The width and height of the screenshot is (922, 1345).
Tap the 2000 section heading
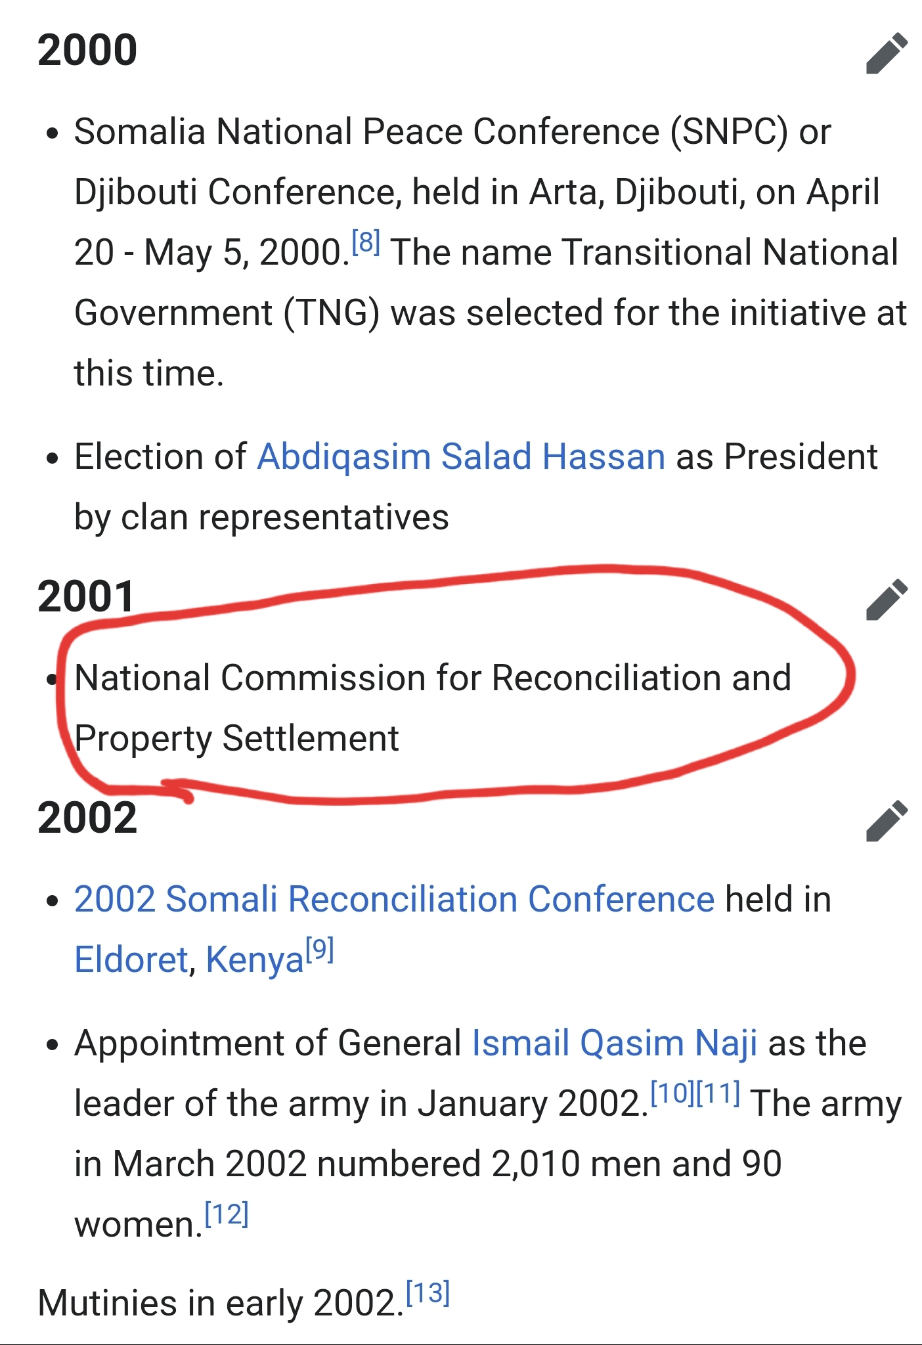pyautogui.click(x=87, y=51)
